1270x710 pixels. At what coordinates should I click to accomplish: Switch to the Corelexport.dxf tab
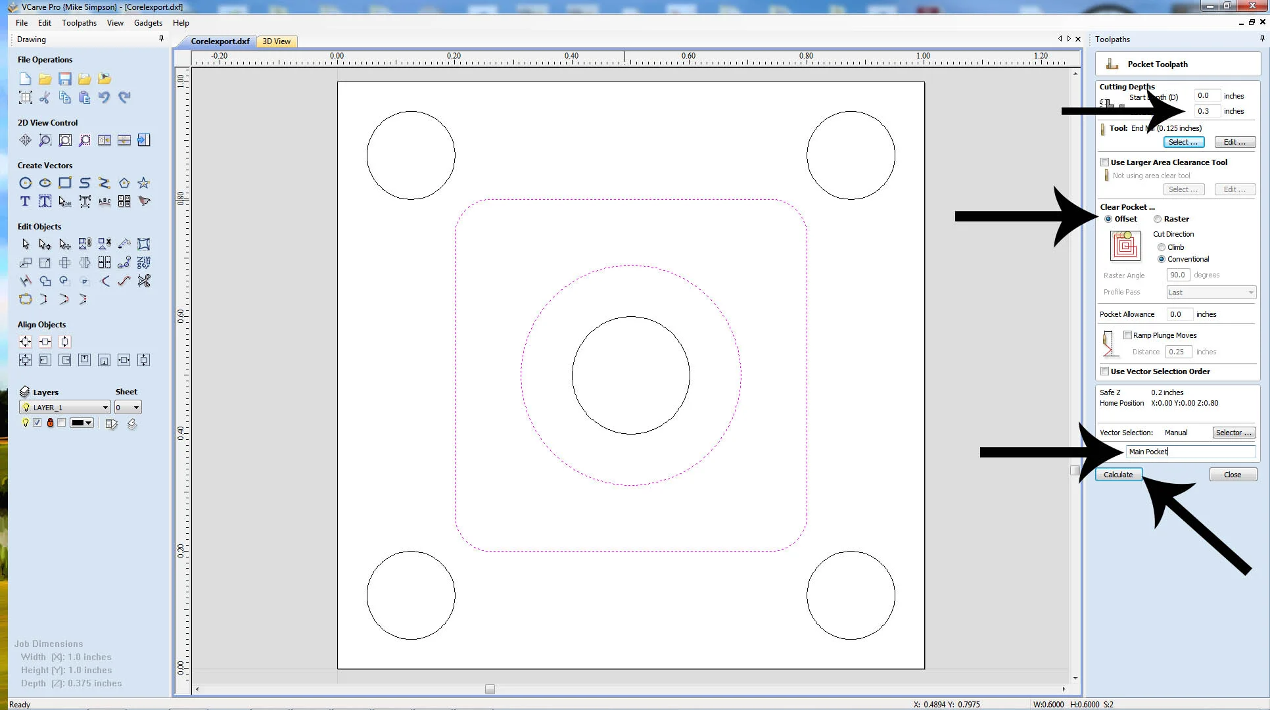pyautogui.click(x=220, y=41)
